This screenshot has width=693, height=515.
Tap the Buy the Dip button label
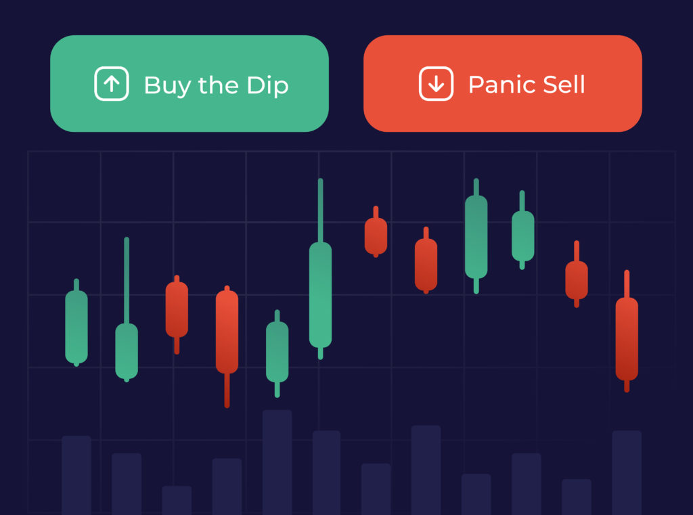(216, 85)
